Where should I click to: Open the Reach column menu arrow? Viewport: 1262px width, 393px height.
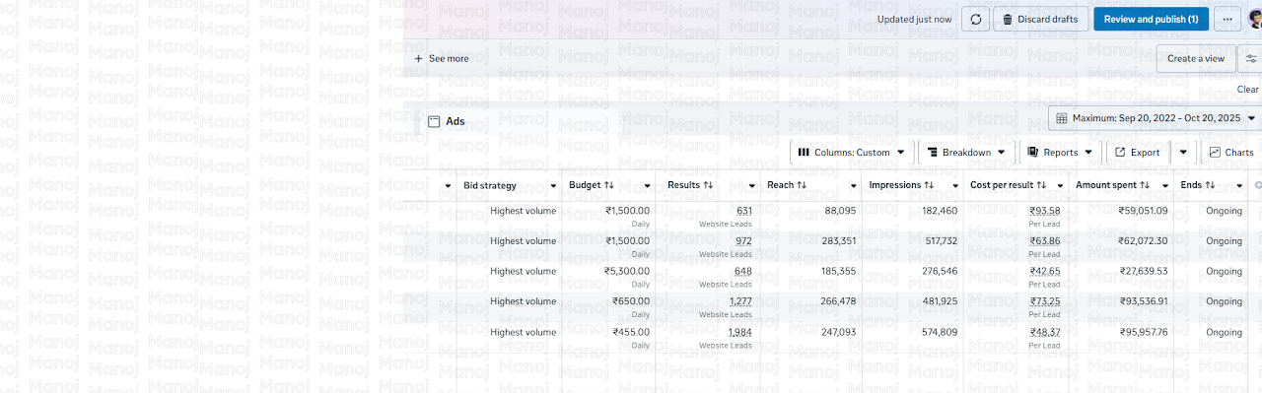[x=854, y=186]
